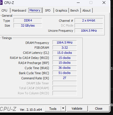113x115 pixels.
Task: Click the DDR4 memory type field
Action: click(x=28, y=20)
